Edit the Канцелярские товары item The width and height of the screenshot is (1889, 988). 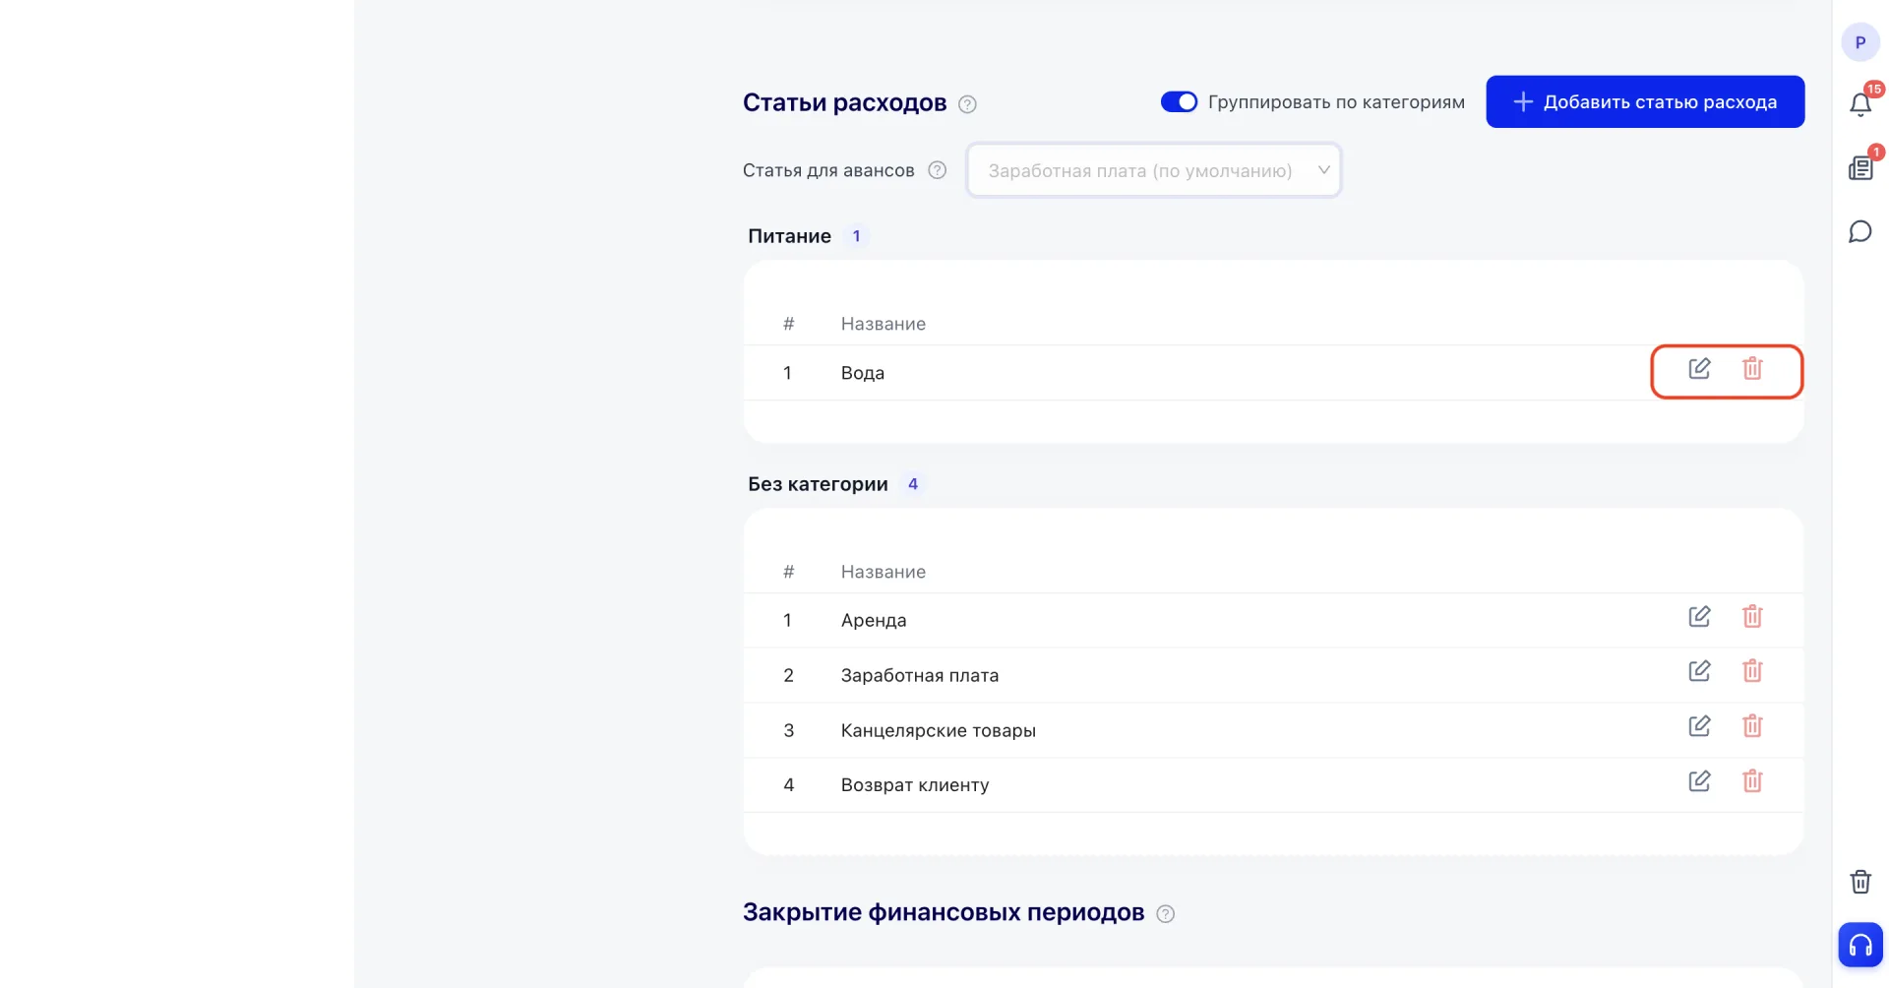click(1699, 726)
